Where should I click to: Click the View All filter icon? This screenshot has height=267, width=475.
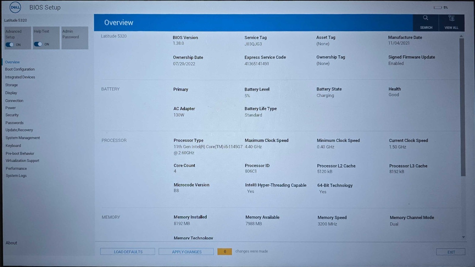click(x=451, y=18)
